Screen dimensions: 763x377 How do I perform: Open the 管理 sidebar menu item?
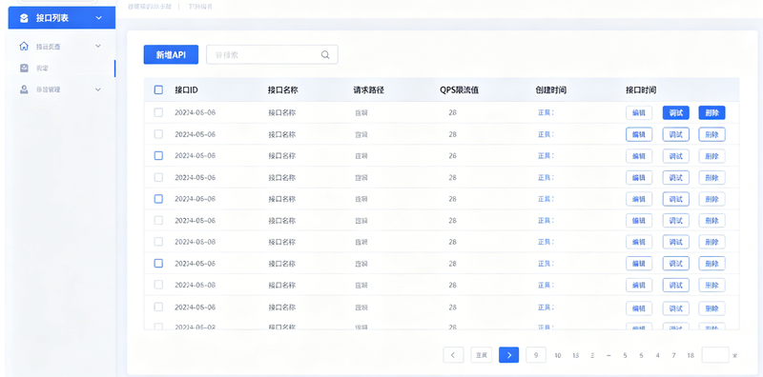pyautogui.click(x=62, y=89)
